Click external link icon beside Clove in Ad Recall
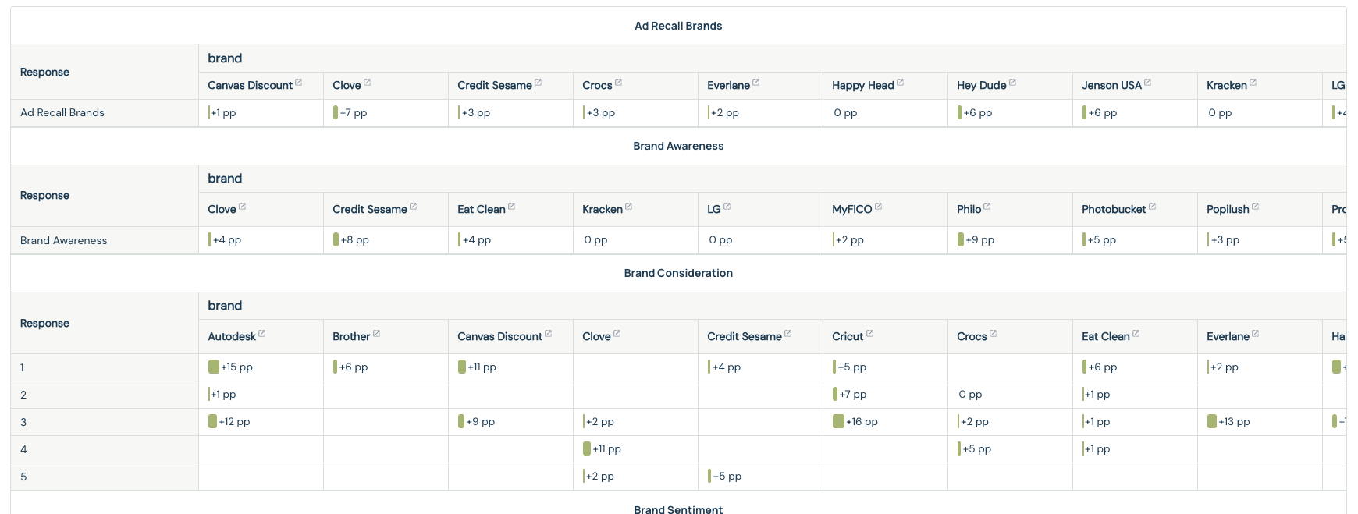This screenshot has width=1358, height=514. 367,82
